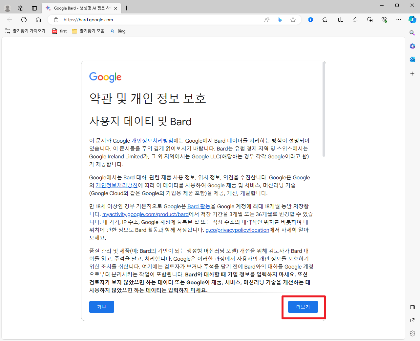Open myactivity.google.com/product/bard link
420x341 pixels.
coord(145,214)
